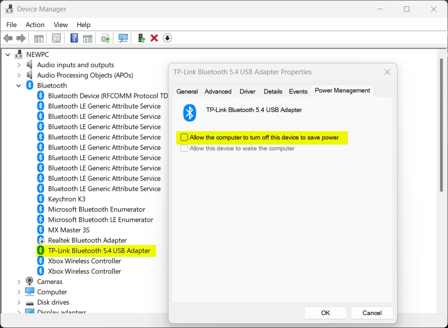Viewport: 448px width, 328px height.
Task: Click the Audio Processing Objects speaker icon
Action: pos(29,75)
